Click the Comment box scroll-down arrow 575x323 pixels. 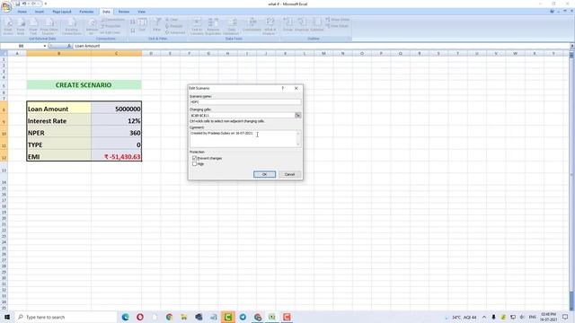(298, 144)
